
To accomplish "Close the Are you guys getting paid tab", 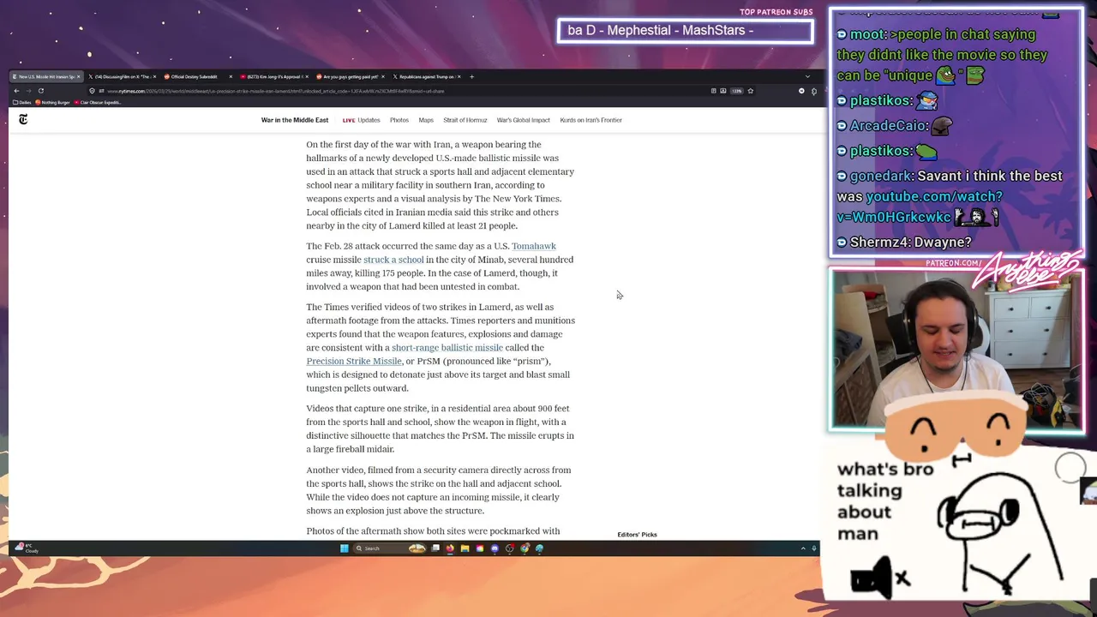I will pos(382,76).
